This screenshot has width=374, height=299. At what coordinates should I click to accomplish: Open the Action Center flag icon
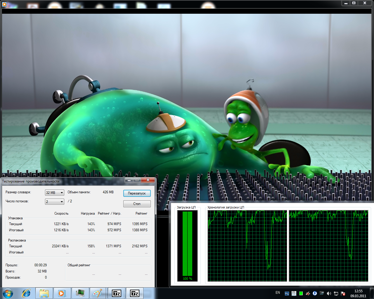pyautogui.click(x=343, y=293)
